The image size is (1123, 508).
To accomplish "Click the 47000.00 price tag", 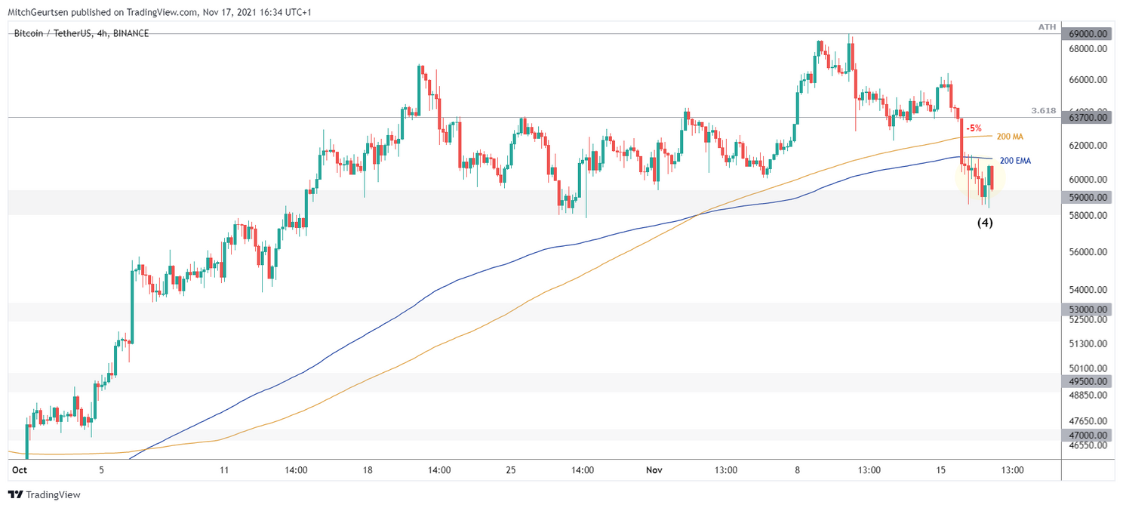I will (x=1088, y=436).
